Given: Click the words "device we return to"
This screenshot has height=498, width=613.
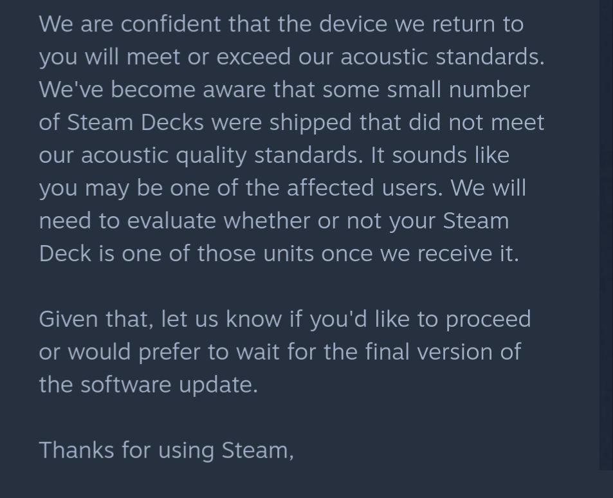Looking at the screenshot, I should (421, 24).
